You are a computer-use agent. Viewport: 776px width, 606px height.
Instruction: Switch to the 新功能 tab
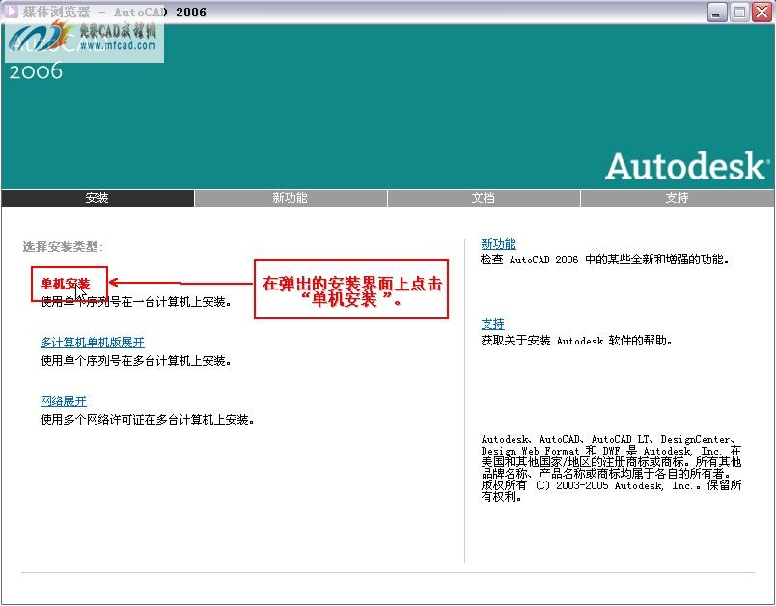(x=290, y=198)
